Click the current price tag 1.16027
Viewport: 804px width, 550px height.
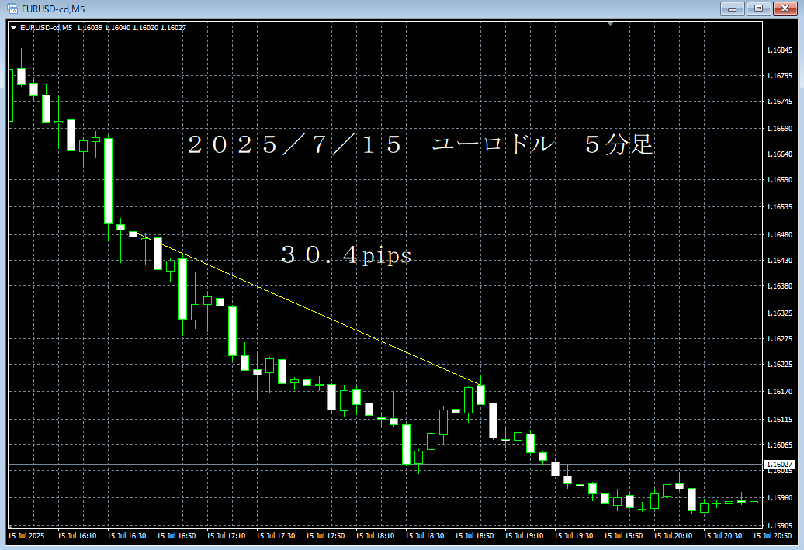[778, 464]
